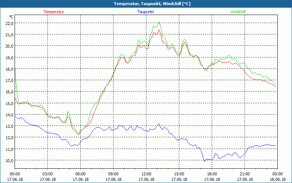This screenshot has height=183, width=292.
Task: Click the 09:00 time axis label
Action: coord(114,174)
